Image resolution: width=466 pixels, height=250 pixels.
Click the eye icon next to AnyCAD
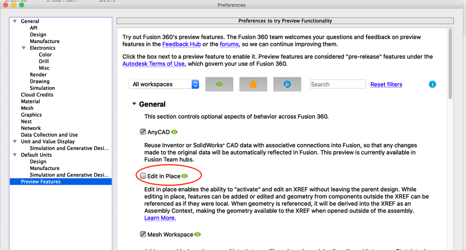click(175, 132)
